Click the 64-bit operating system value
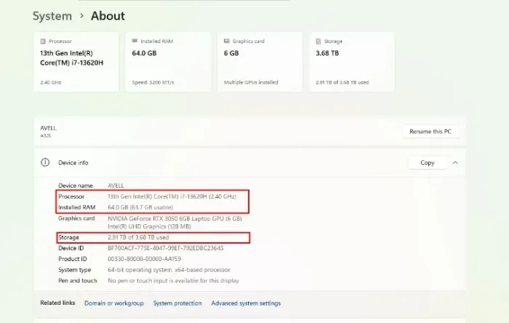This screenshot has width=509, height=323. tap(169, 270)
